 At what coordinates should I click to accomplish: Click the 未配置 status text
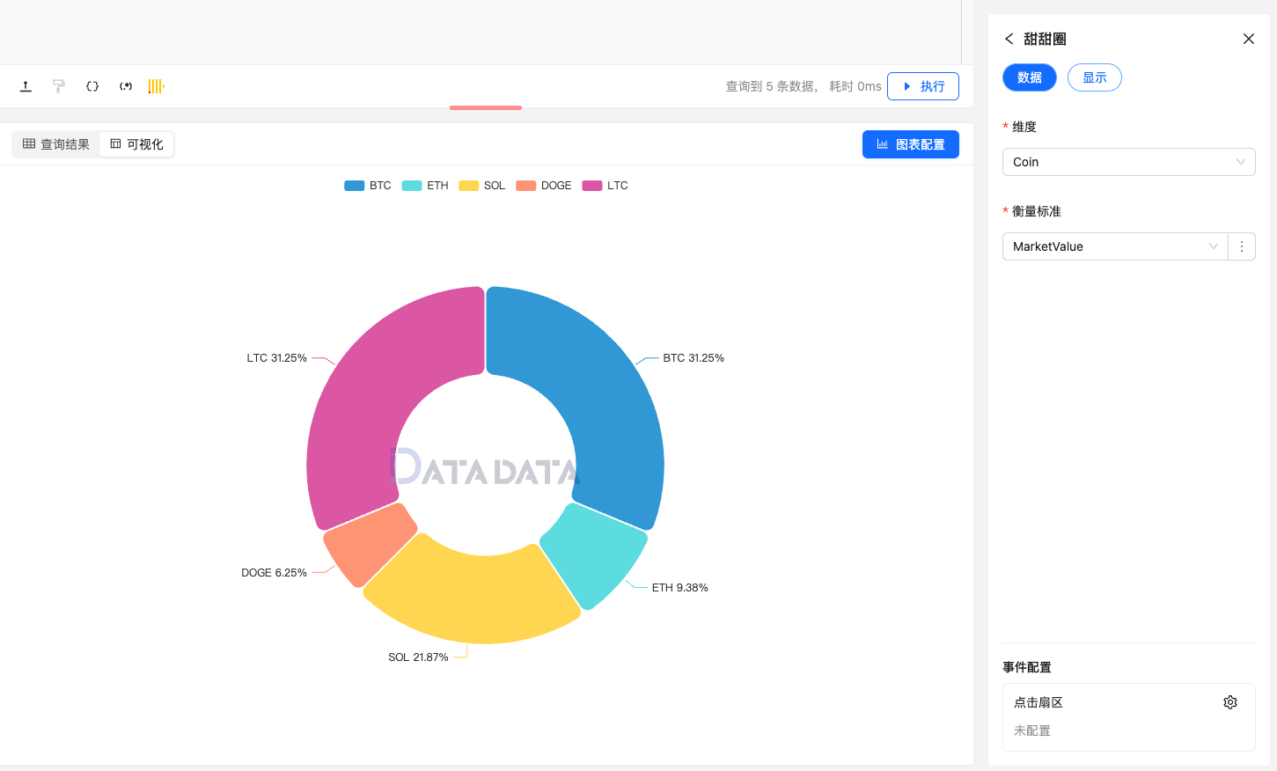point(1032,731)
